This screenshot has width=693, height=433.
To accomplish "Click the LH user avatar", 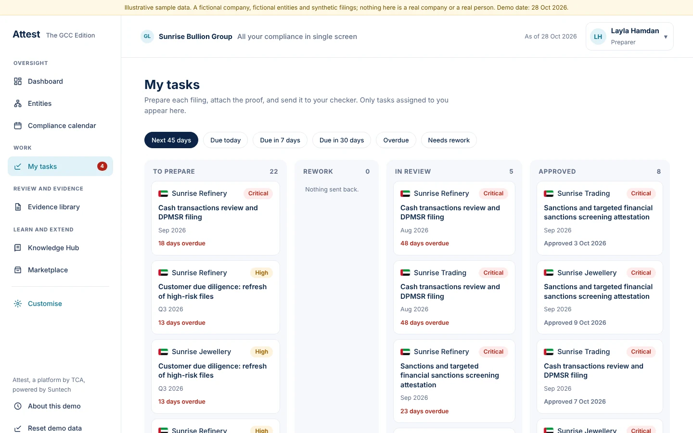I will pos(598,37).
